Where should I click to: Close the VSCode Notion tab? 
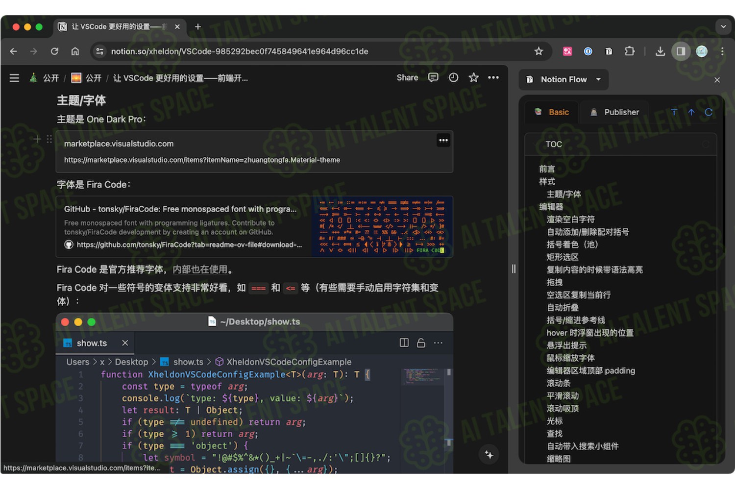[x=177, y=27]
